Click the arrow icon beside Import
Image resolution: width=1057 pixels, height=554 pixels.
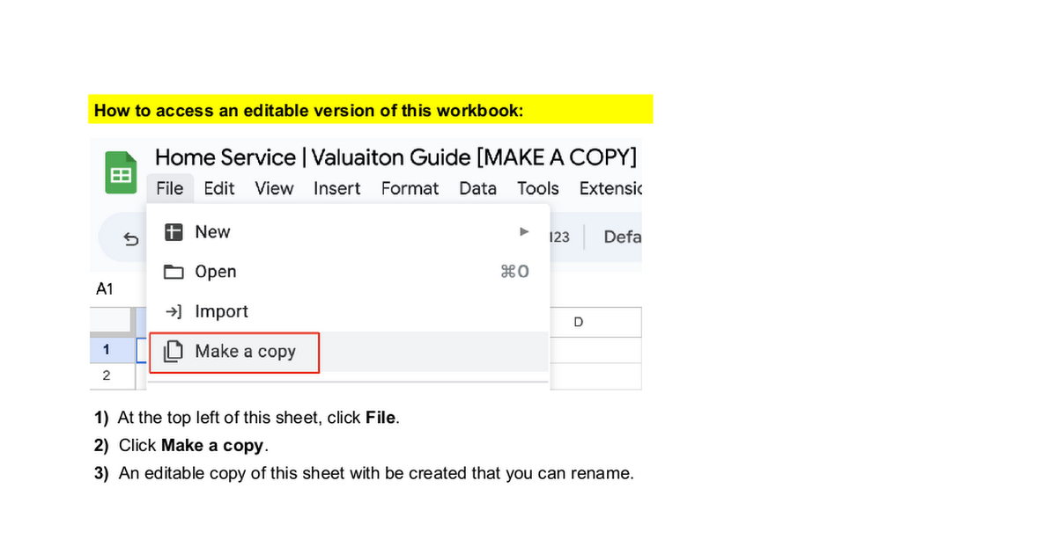[x=174, y=311]
